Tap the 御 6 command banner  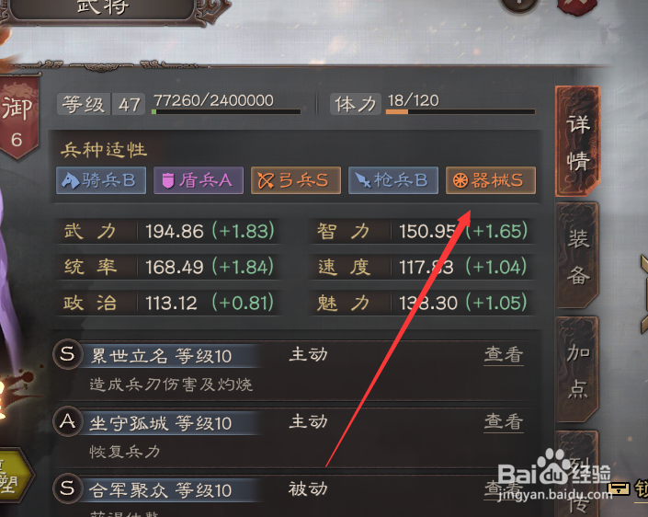click(18, 118)
